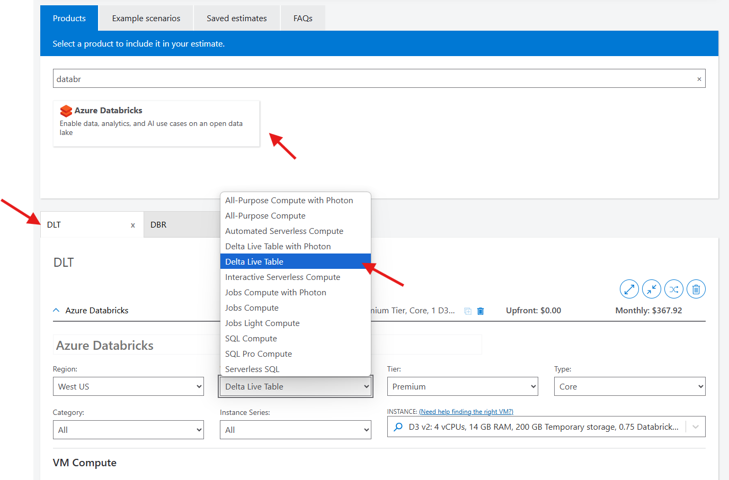Open the workload dropdown showing Delta Live Table
The height and width of the screenshot is (480, 729).
(296, 386)
